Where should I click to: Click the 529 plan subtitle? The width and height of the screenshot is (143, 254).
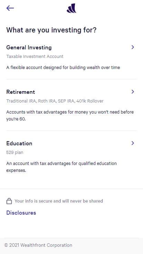[x=15, y=153]
